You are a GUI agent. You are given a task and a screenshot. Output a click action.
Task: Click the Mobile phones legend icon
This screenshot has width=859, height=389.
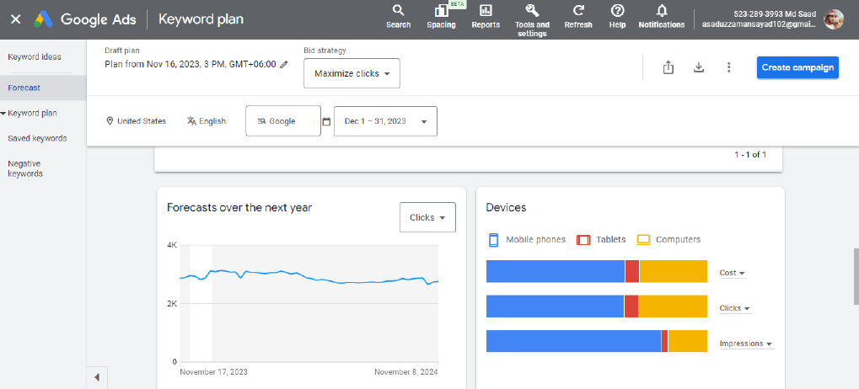tap(494, 240)
